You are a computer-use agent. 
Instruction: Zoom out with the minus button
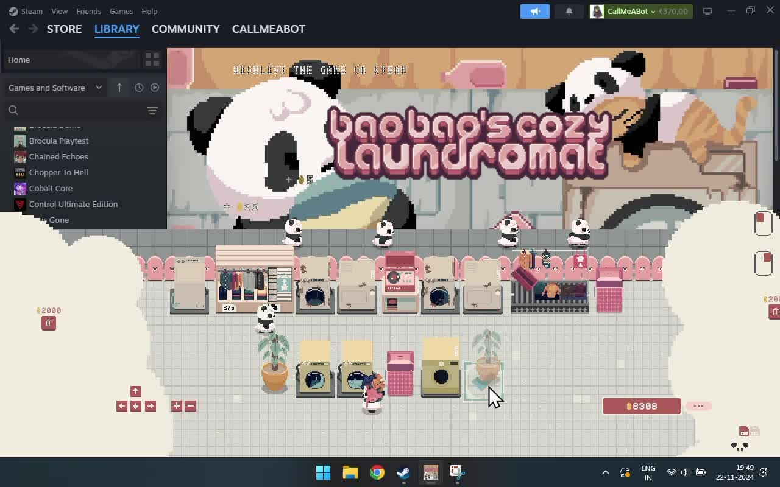click(191, 406)
